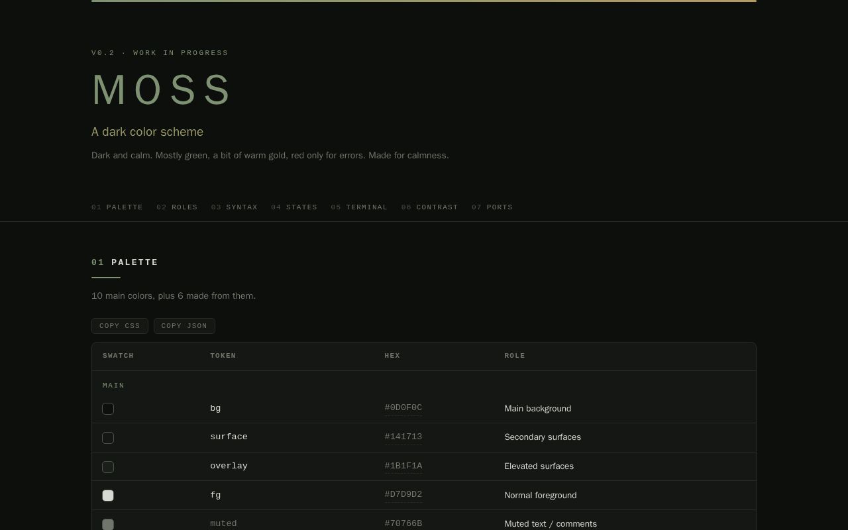Click the muted token name
The width and height of the screenshot is (848, 530).
click(x=223, y=523)
